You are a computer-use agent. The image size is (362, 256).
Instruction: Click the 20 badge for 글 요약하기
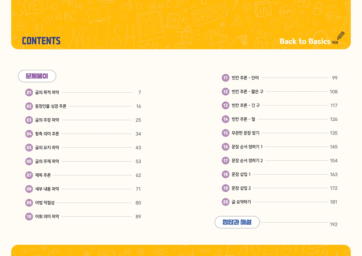pyautogui.click(x=225, y=202)
